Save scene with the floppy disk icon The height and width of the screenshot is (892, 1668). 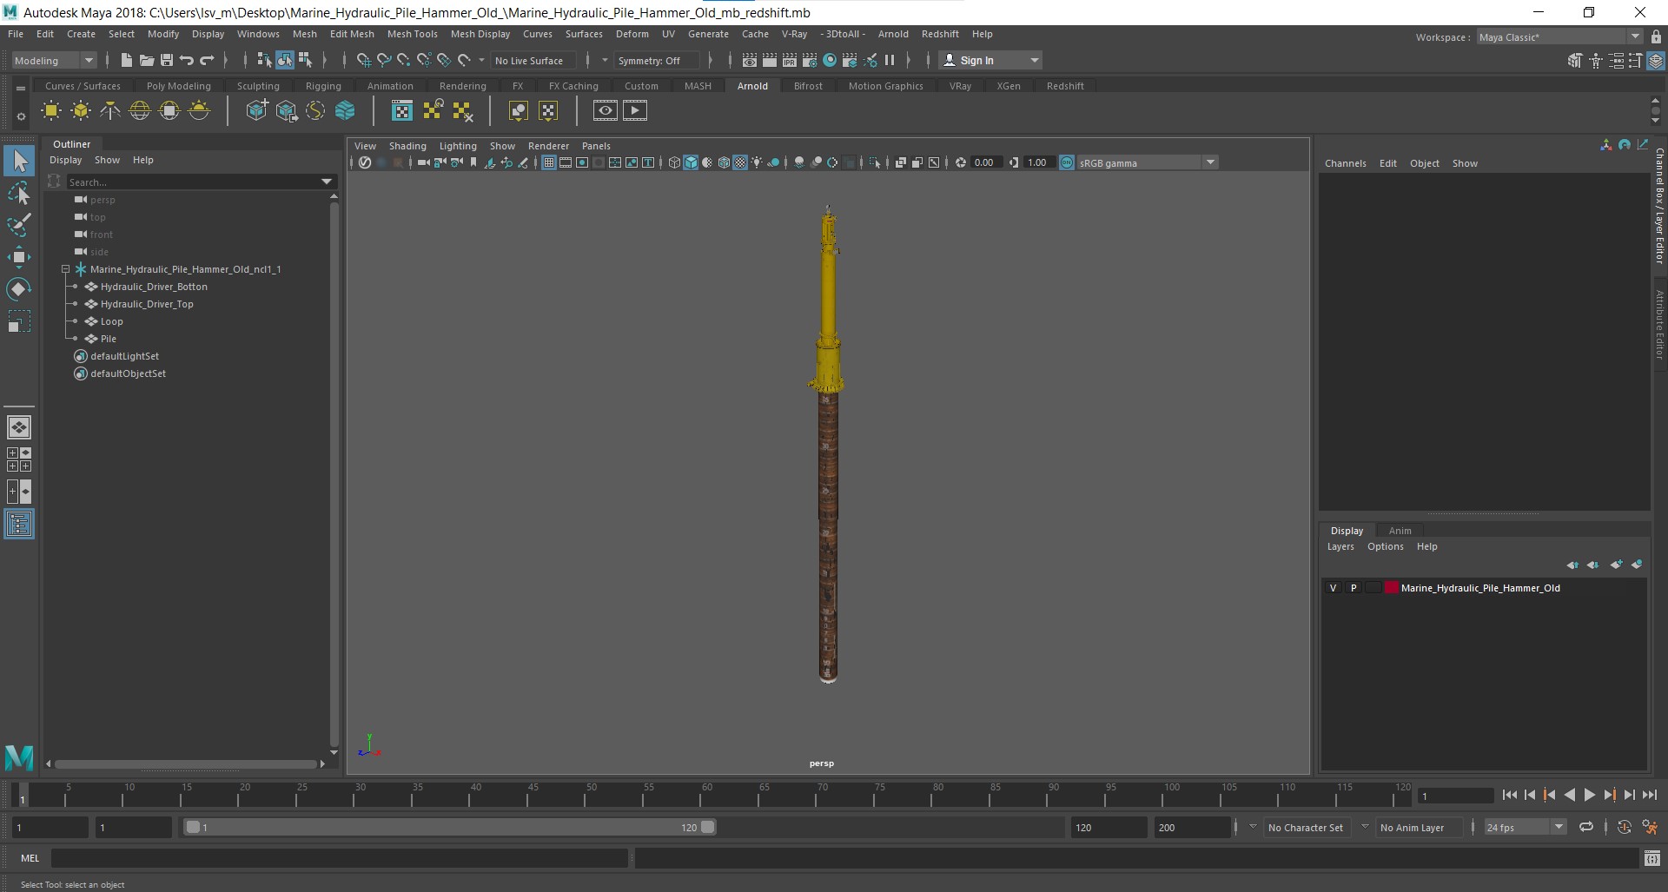[166, 60]
